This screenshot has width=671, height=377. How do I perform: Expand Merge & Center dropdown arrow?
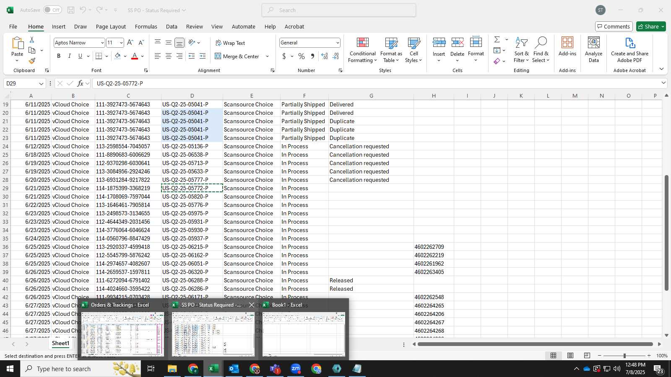267,56
